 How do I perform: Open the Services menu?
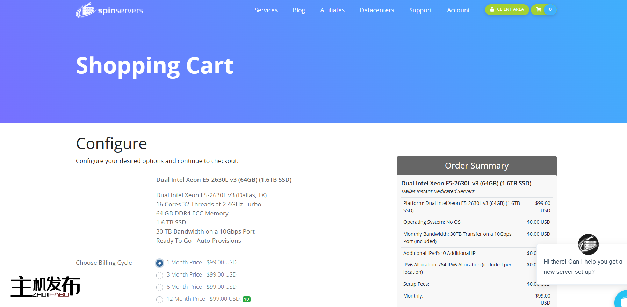coord(266,10)
